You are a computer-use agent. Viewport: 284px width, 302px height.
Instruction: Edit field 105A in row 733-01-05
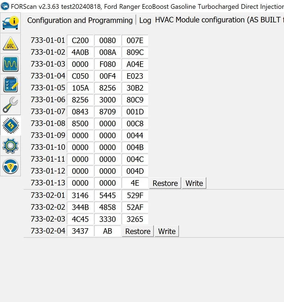click(x=80, y=88)
